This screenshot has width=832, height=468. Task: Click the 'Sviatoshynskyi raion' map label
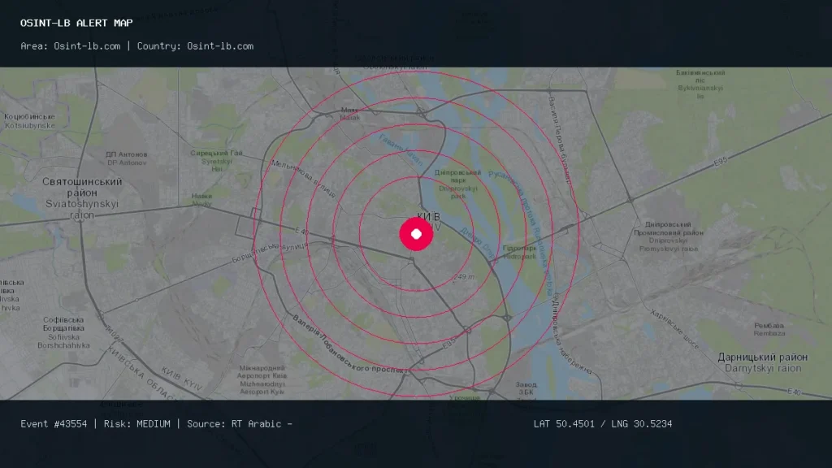82,209
